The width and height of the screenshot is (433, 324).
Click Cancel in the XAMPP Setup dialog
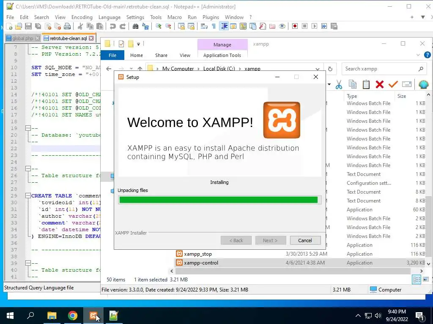pyautogui.click(x=305, y=240)
